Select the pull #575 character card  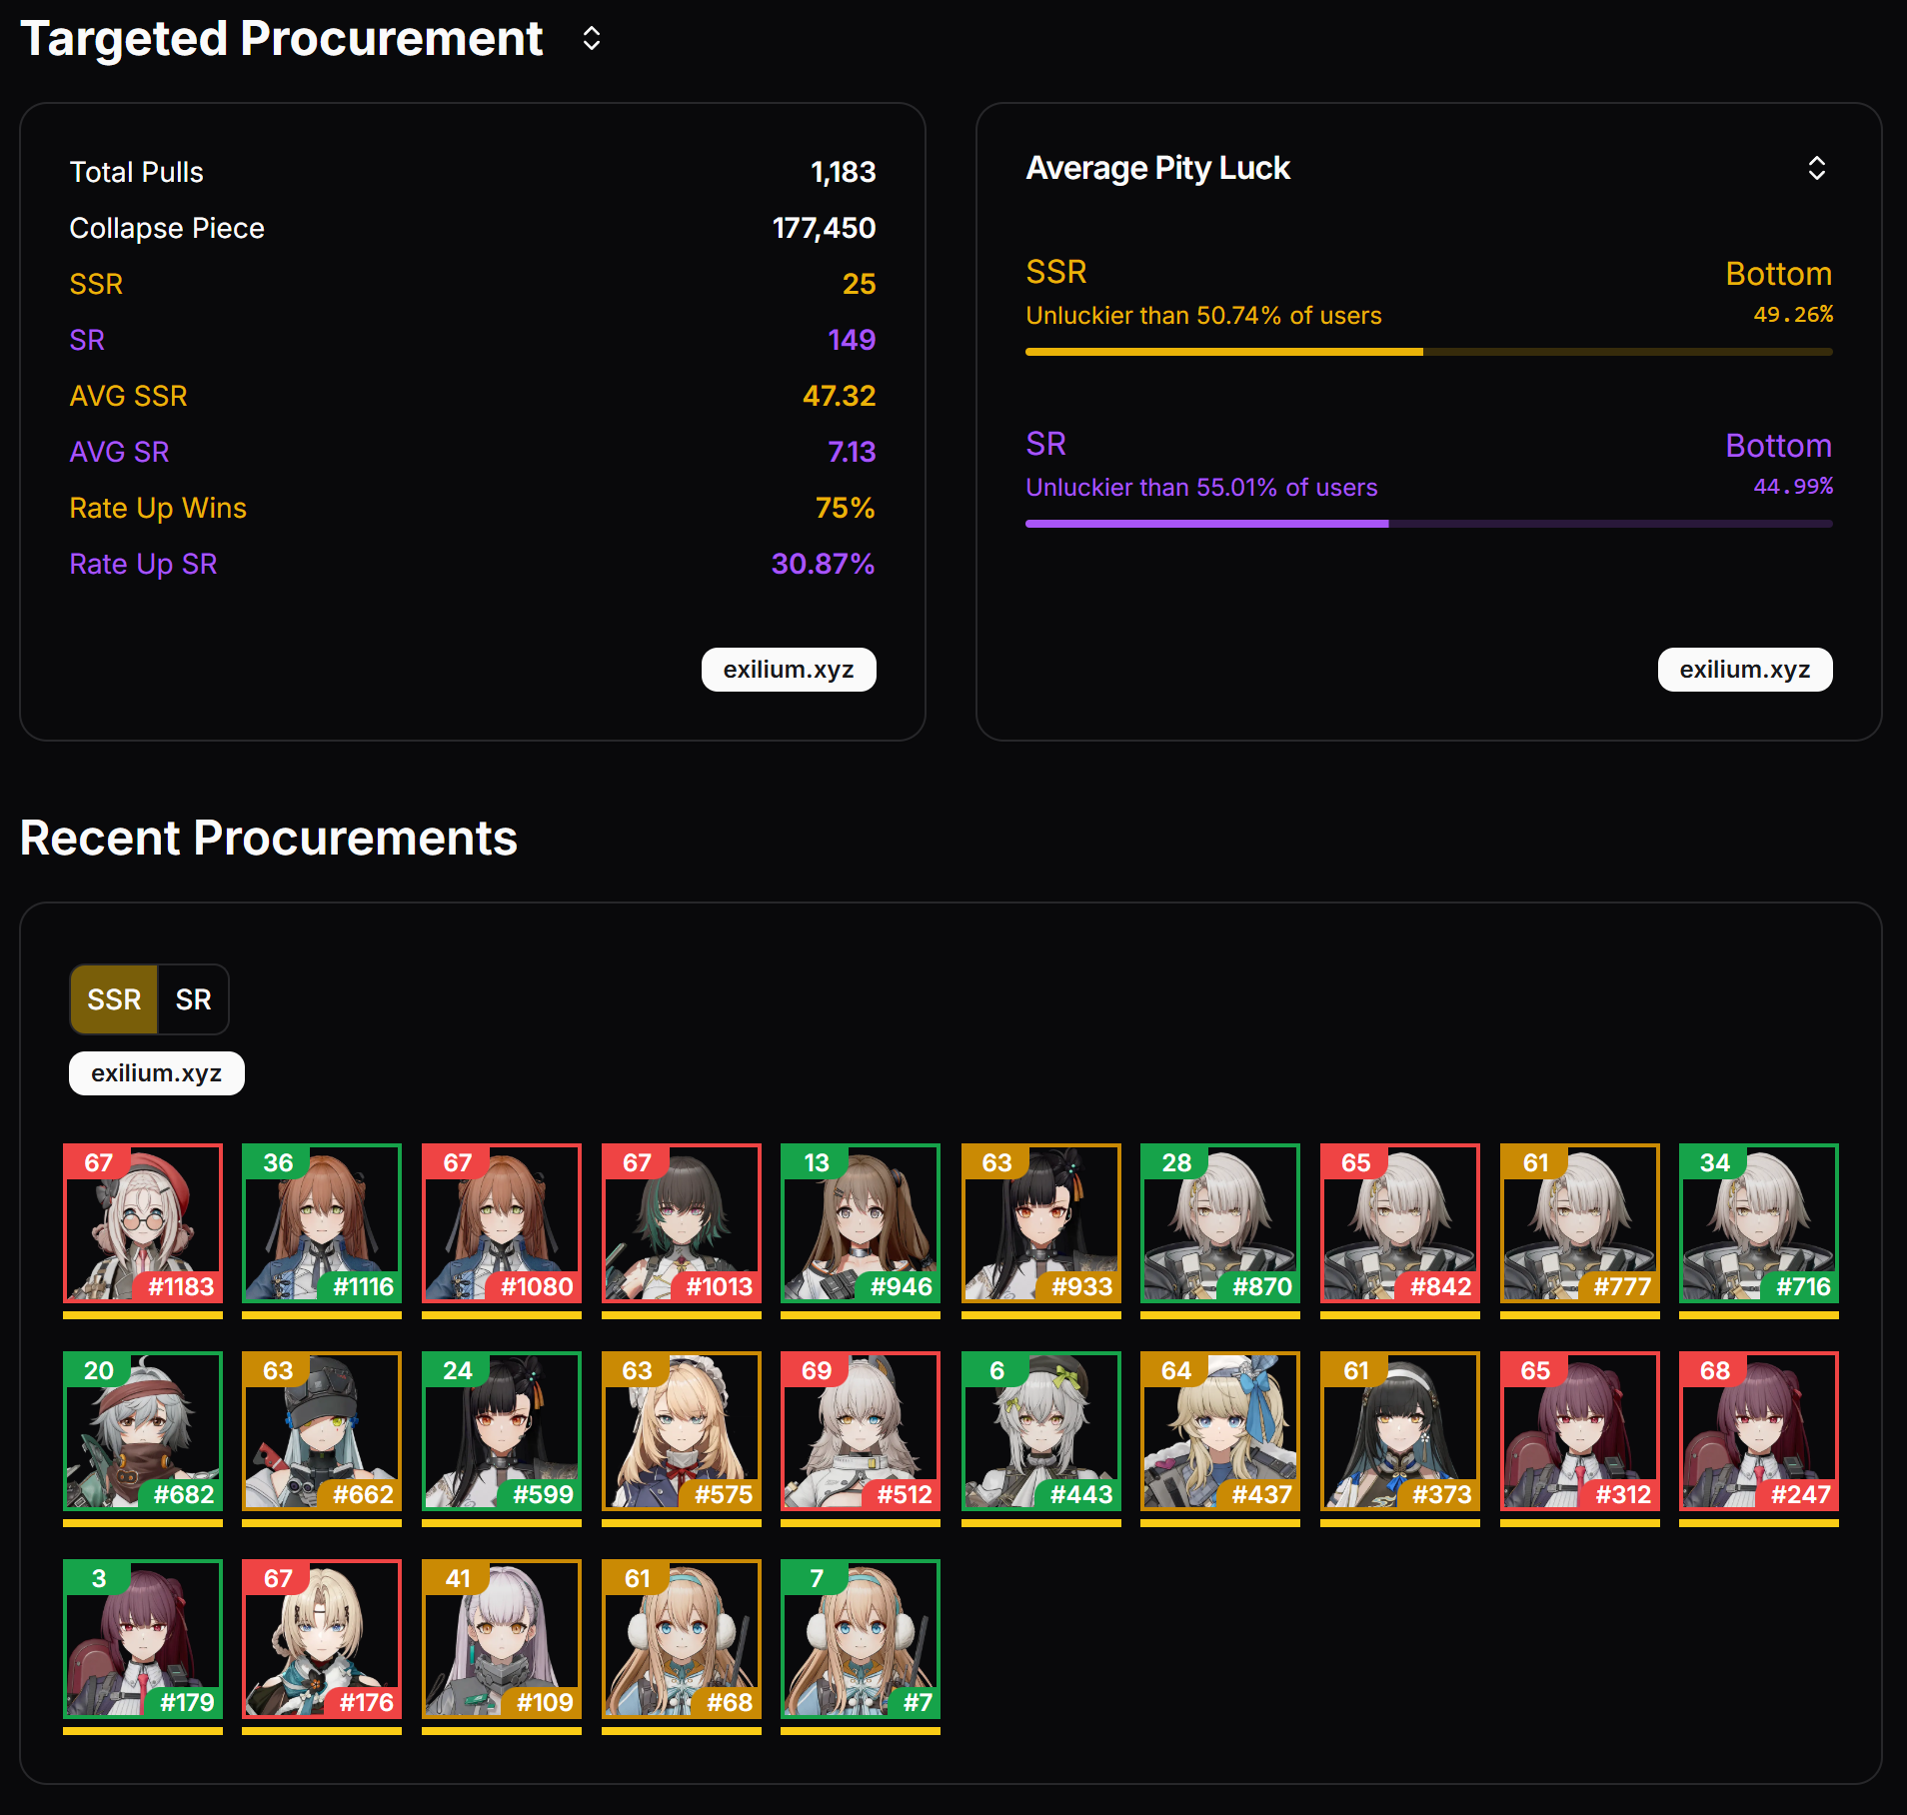[682, 1431]
